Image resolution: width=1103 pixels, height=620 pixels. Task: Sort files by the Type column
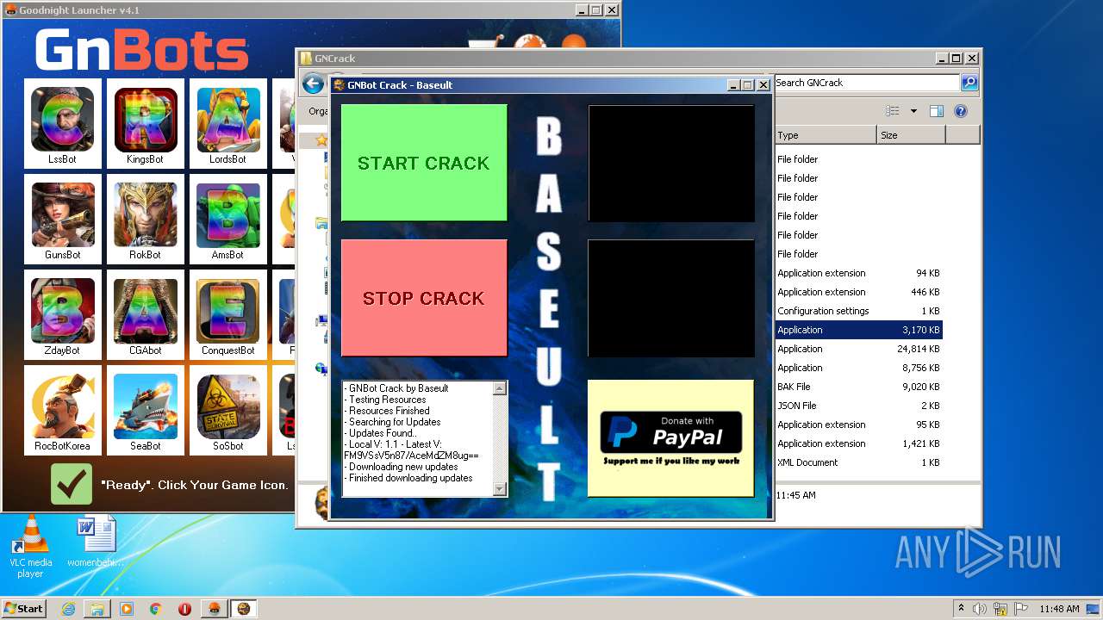point(826,135)
